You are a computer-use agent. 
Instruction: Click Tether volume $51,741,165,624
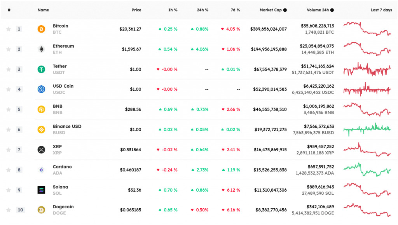click(318, 66)
